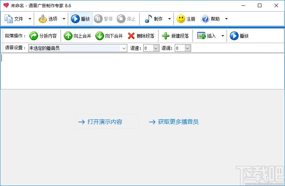Screen dimensions: 285x186
Task: Click 新建段落 (New paragraph) plus icon
Action: [x=166, y=36]
